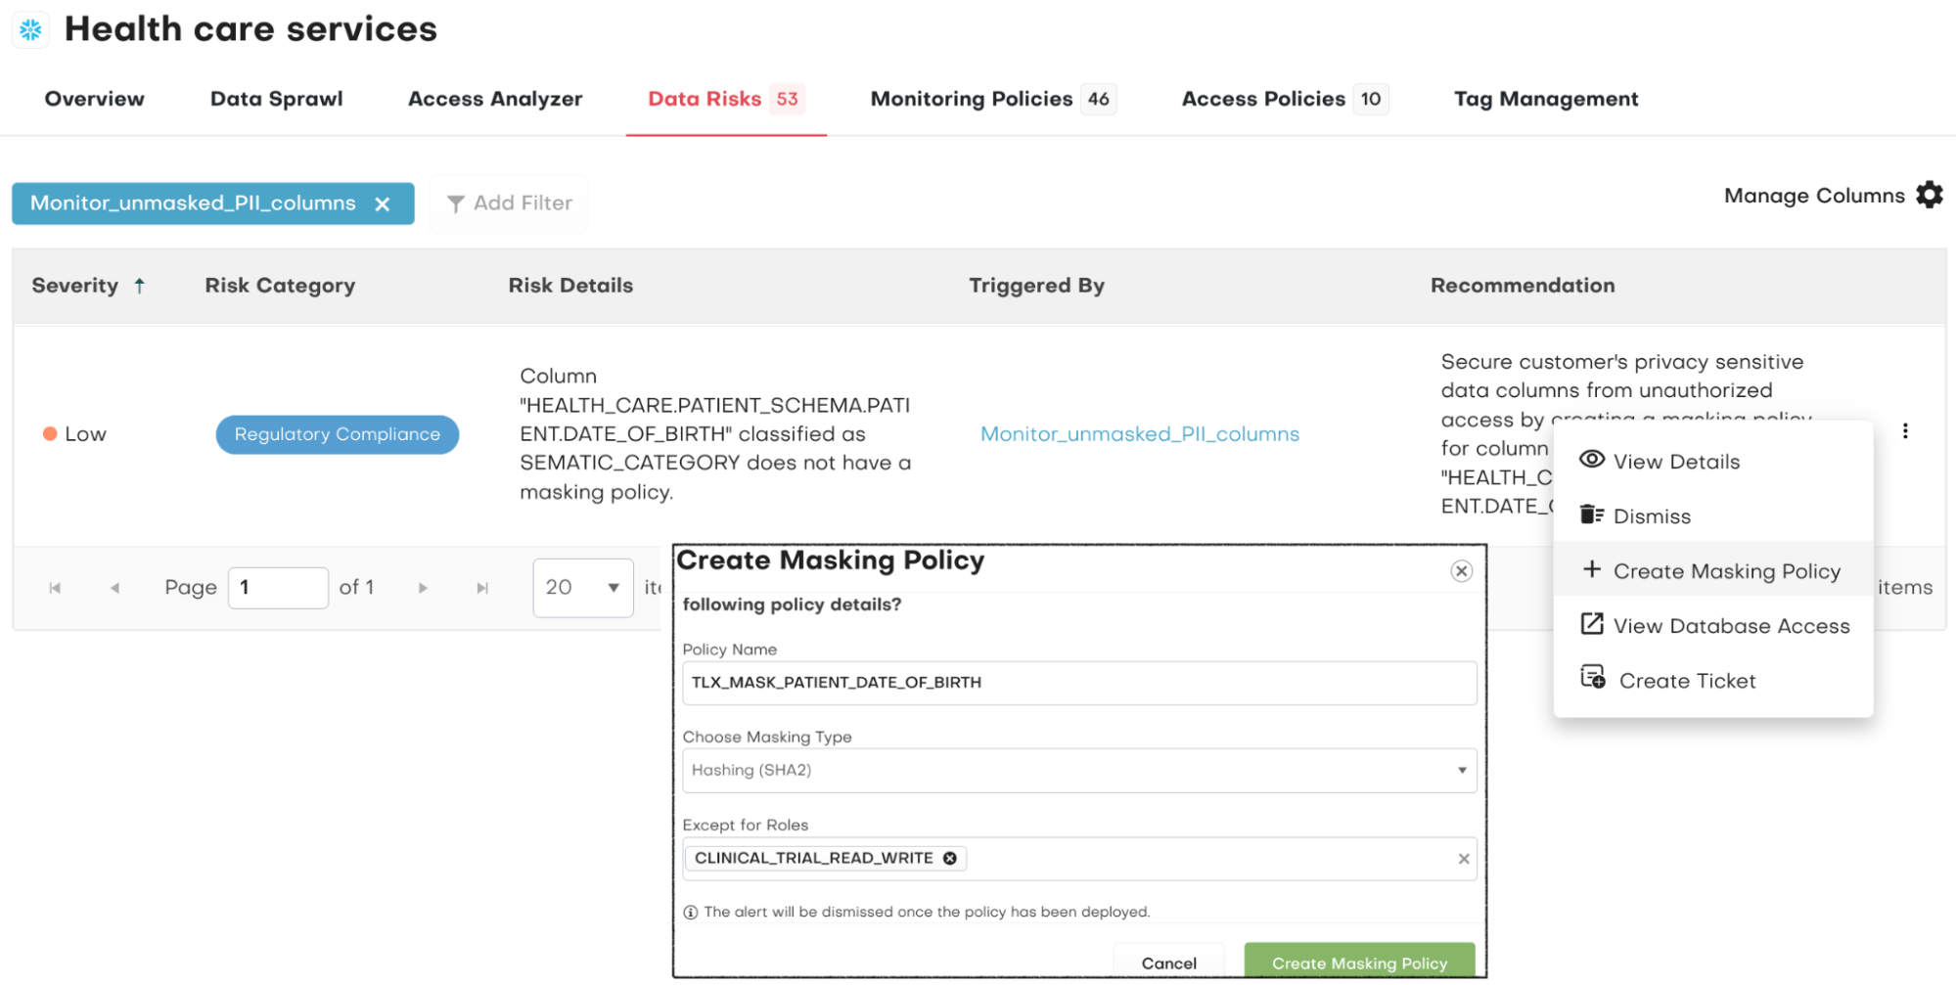Viewport: 1956px width, 985px height.
Task: Expand the Choose Masking Type dropdown
Action: pos(1079,771)
